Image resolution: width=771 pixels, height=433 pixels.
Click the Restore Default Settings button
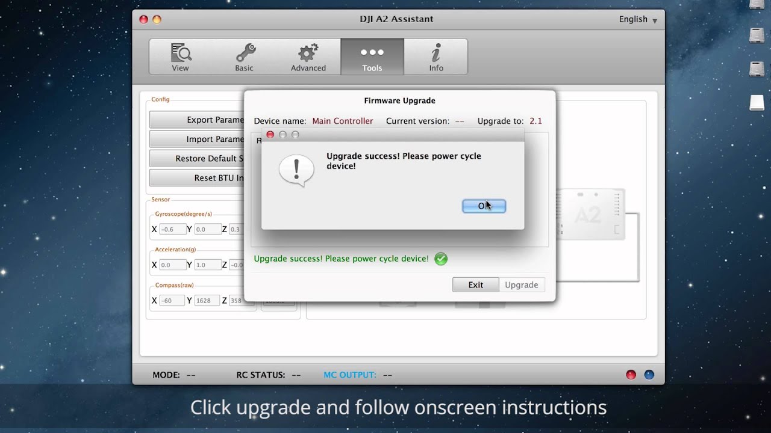tap(197, 158)
